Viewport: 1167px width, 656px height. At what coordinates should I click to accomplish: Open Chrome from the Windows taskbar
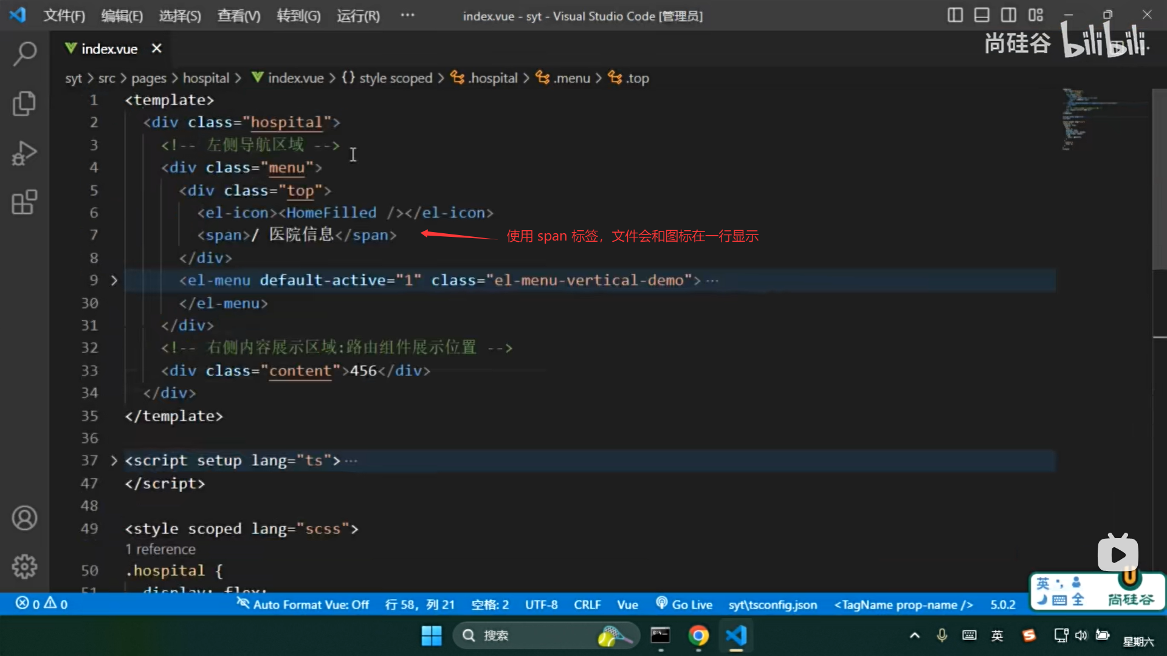pyautogui.click(x=698, y=635)
